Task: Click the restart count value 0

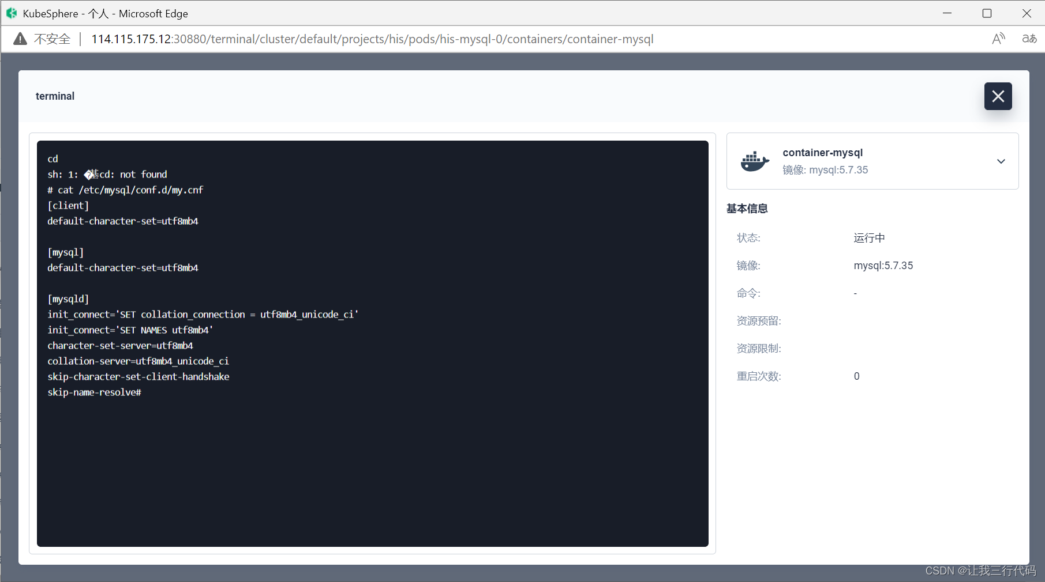Action: coord(857,376)
